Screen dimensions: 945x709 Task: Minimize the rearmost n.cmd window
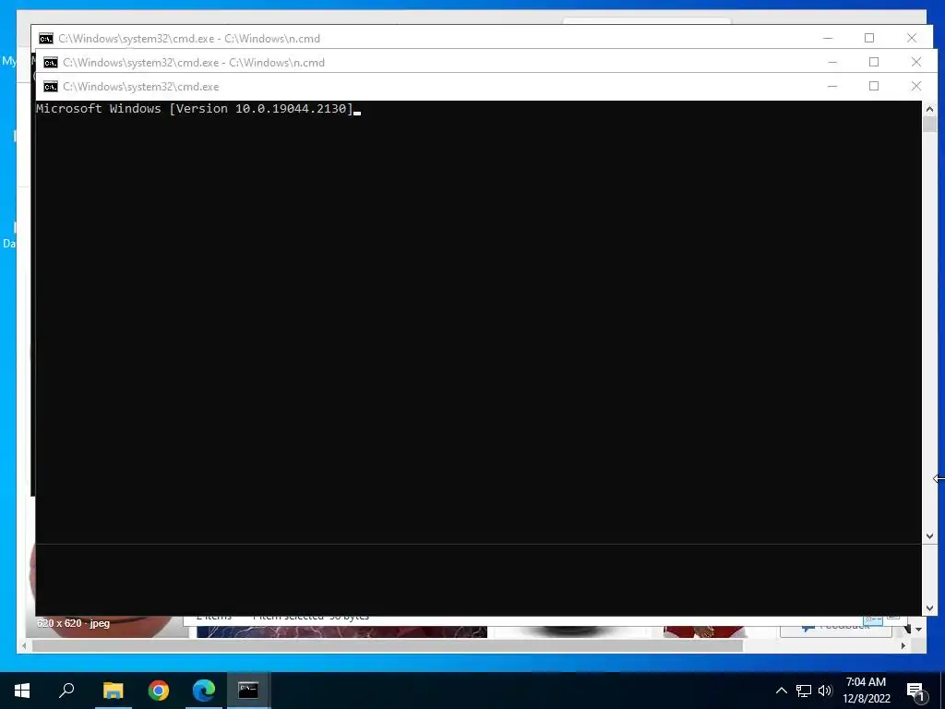click(828, 38)
